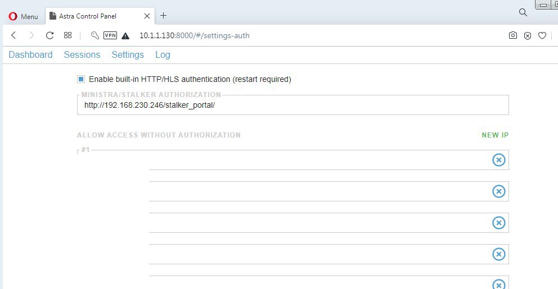Screen dimensions: 558x289
Task: Select the Astra Control Panel tab
Action: pos(100,16)
